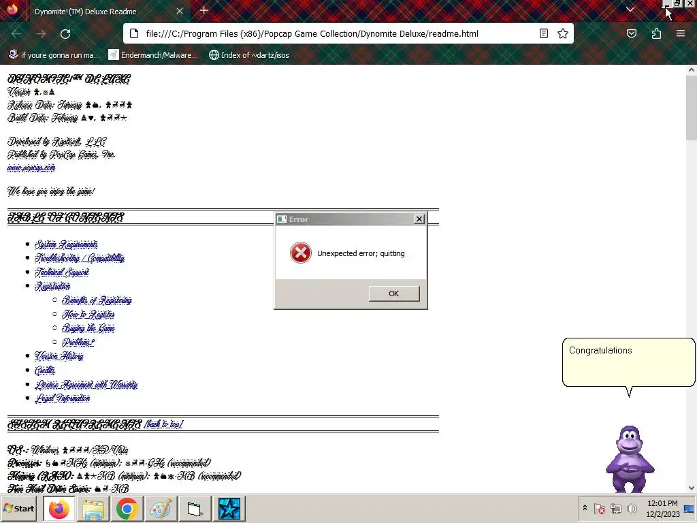
Task: Open the Endermanch/Malware bookmark
Action: [153, 55]
